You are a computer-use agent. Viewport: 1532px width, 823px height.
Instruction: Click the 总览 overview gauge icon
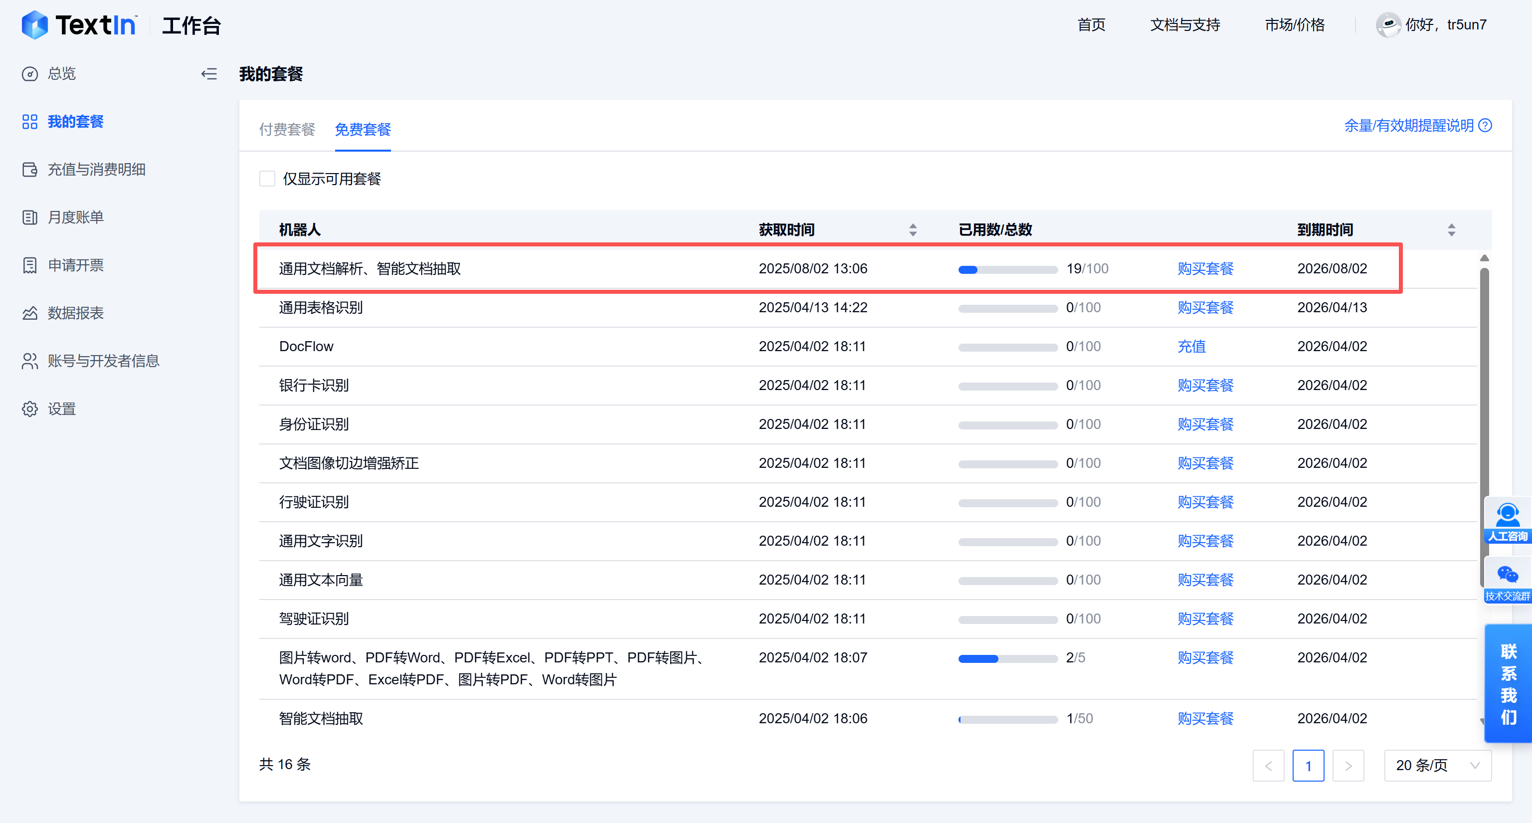[30, 74]
